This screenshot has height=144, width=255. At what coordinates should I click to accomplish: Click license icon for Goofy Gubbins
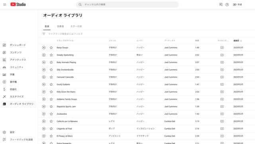pos(222,84)
